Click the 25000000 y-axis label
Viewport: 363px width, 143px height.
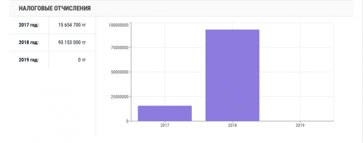point(119,96)
